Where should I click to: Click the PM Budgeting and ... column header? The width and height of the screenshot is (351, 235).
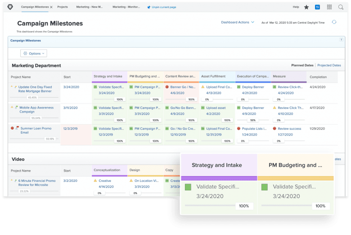[x=145, y=77]
